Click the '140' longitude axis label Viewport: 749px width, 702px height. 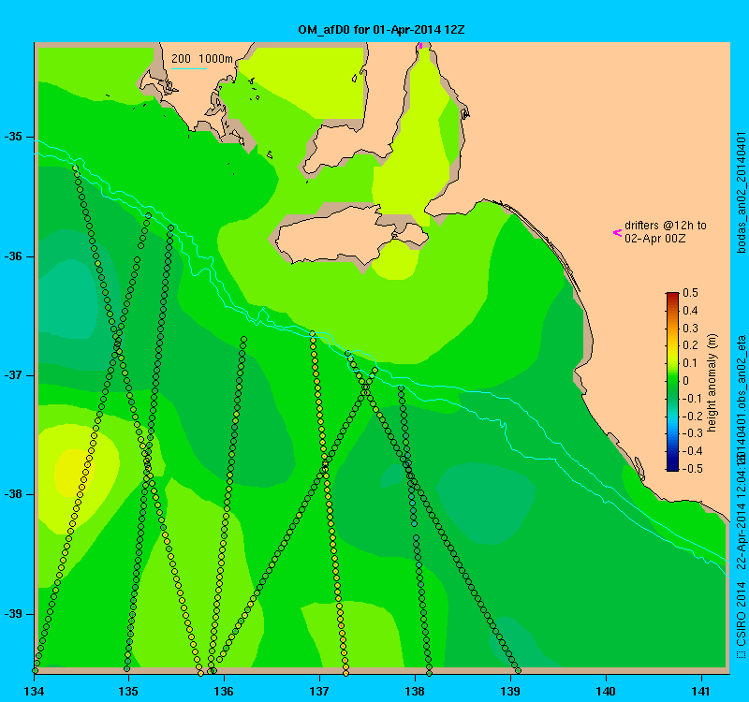pyautogui.click(x=606, y=692)
